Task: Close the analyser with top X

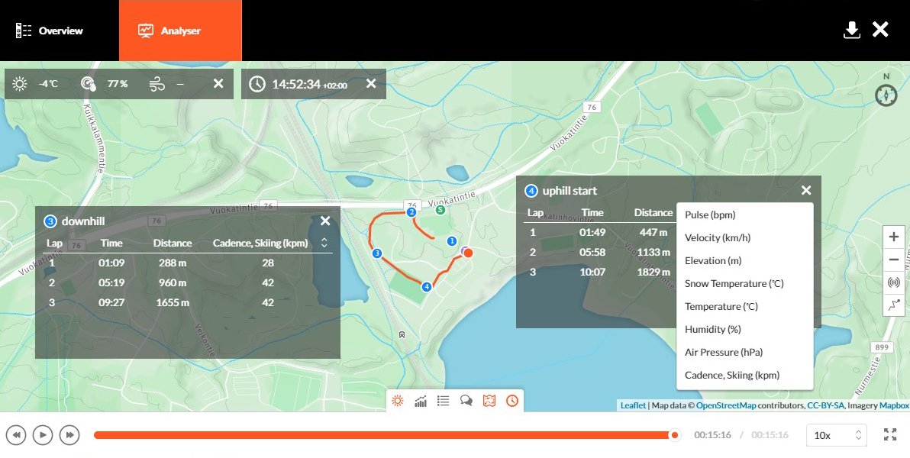Action: click(880, 30)
